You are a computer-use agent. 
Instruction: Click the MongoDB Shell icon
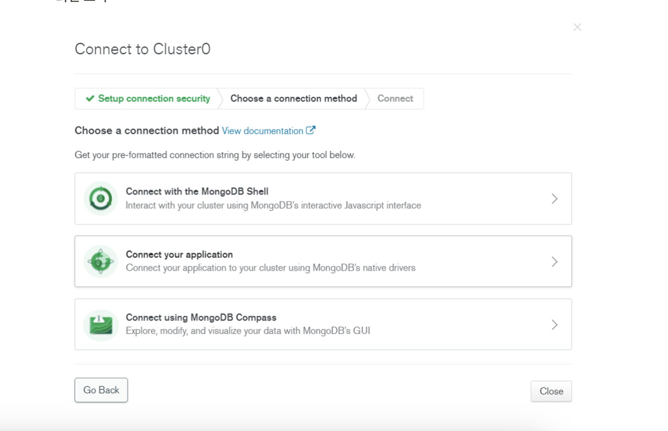(x=101, y=198)
